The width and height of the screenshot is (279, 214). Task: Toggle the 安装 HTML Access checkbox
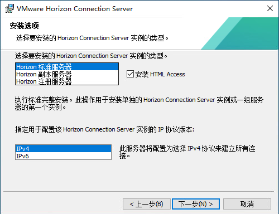tap(130, 74)
